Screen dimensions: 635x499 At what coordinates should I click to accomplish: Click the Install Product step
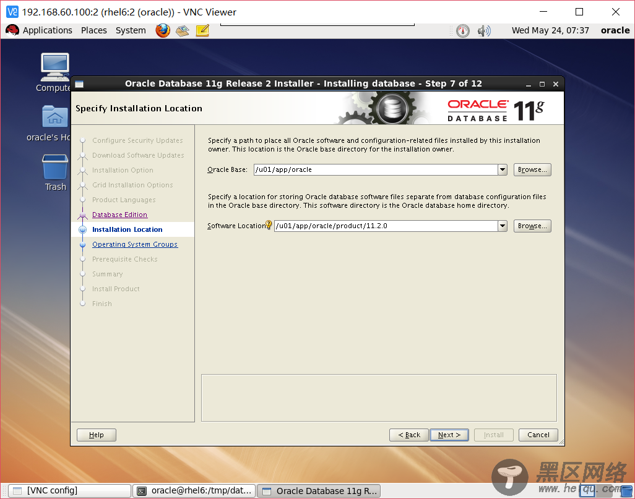(116, 289)
